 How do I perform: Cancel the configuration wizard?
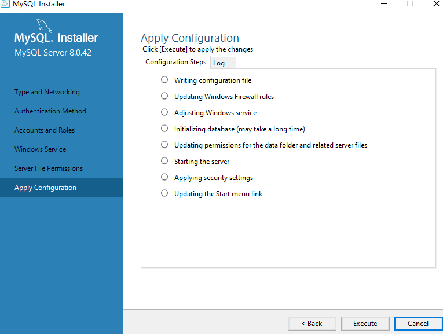[x=418, y=323]
